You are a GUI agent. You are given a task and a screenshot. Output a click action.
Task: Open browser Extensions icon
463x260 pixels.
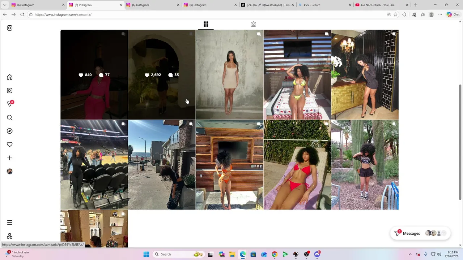coord(404,14)
